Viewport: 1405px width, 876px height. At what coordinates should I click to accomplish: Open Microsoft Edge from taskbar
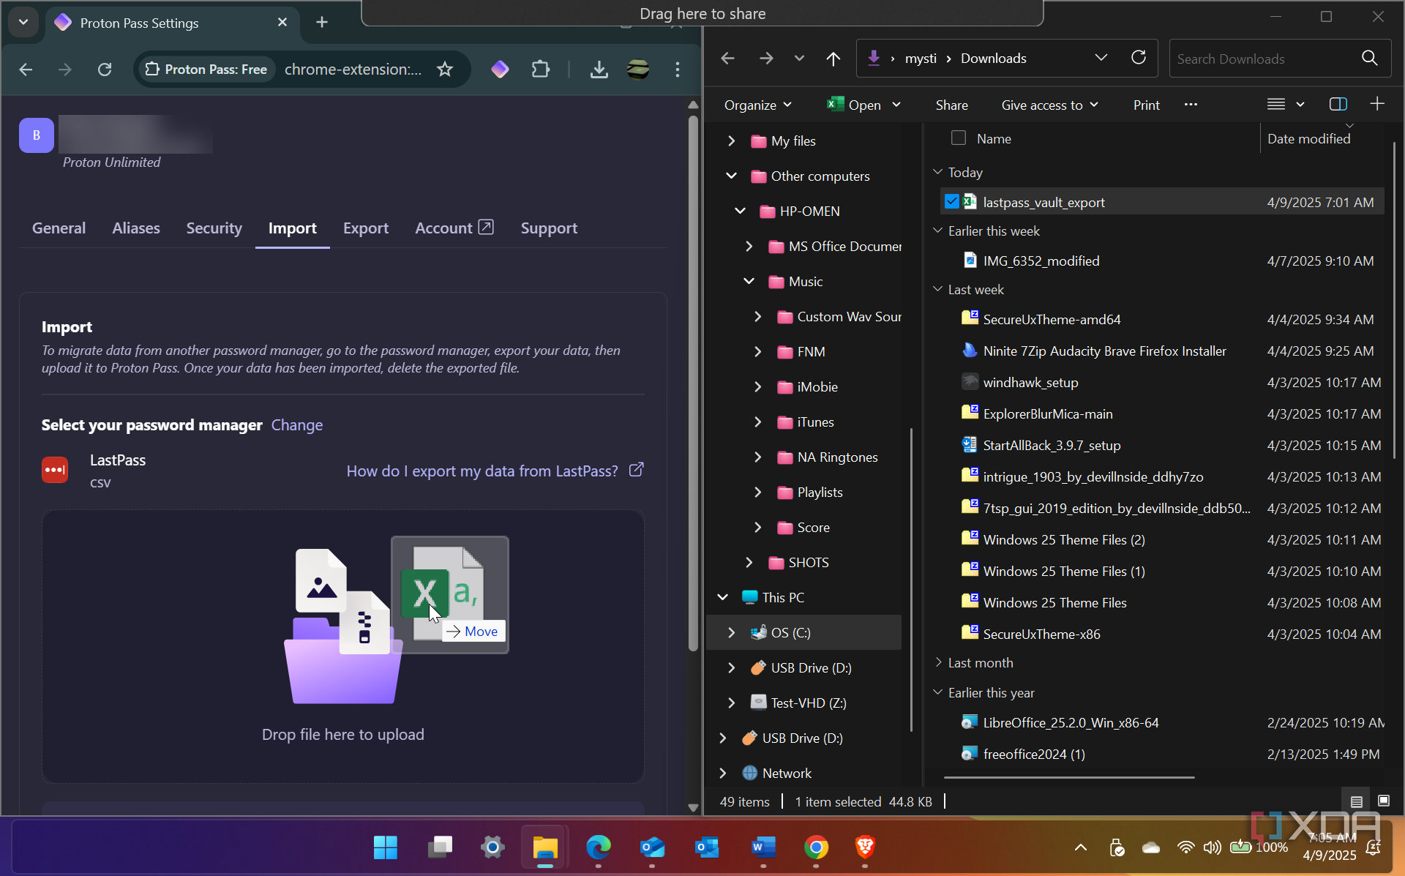pos(599,847)
